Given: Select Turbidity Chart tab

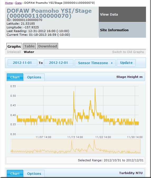Looking at the screenshot, I should click(x=15, y=173).
